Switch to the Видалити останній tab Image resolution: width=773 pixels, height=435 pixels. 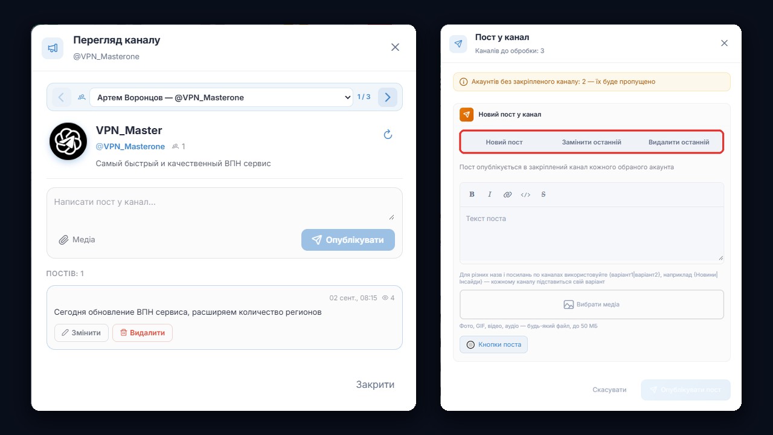tap(679, 143)
